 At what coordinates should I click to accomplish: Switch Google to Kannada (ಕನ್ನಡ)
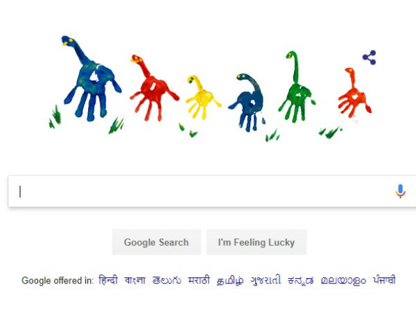click(x=301, y=281)
